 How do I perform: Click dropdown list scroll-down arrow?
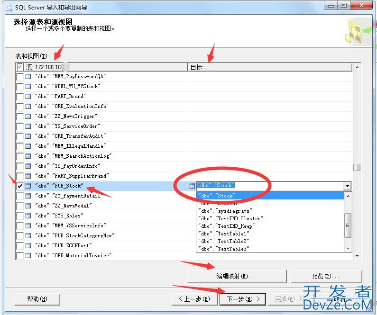click(348, 249)
